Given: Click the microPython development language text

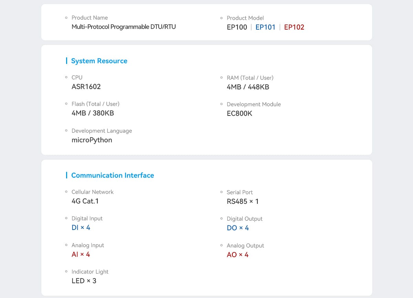Looking at the screenshot, I should coord(92,140).
